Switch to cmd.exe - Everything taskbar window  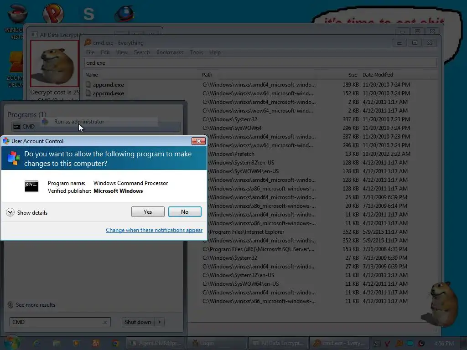(x=339, y=343)
